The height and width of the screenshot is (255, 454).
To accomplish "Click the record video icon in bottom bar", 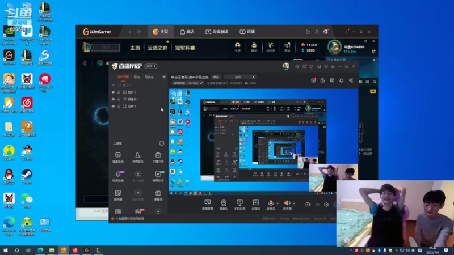I will coord(308,205).
